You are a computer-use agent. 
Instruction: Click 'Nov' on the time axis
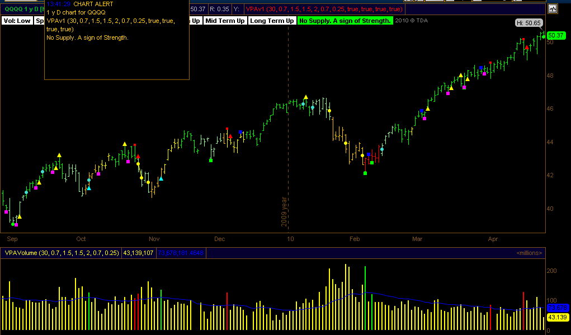pos(154,239)
